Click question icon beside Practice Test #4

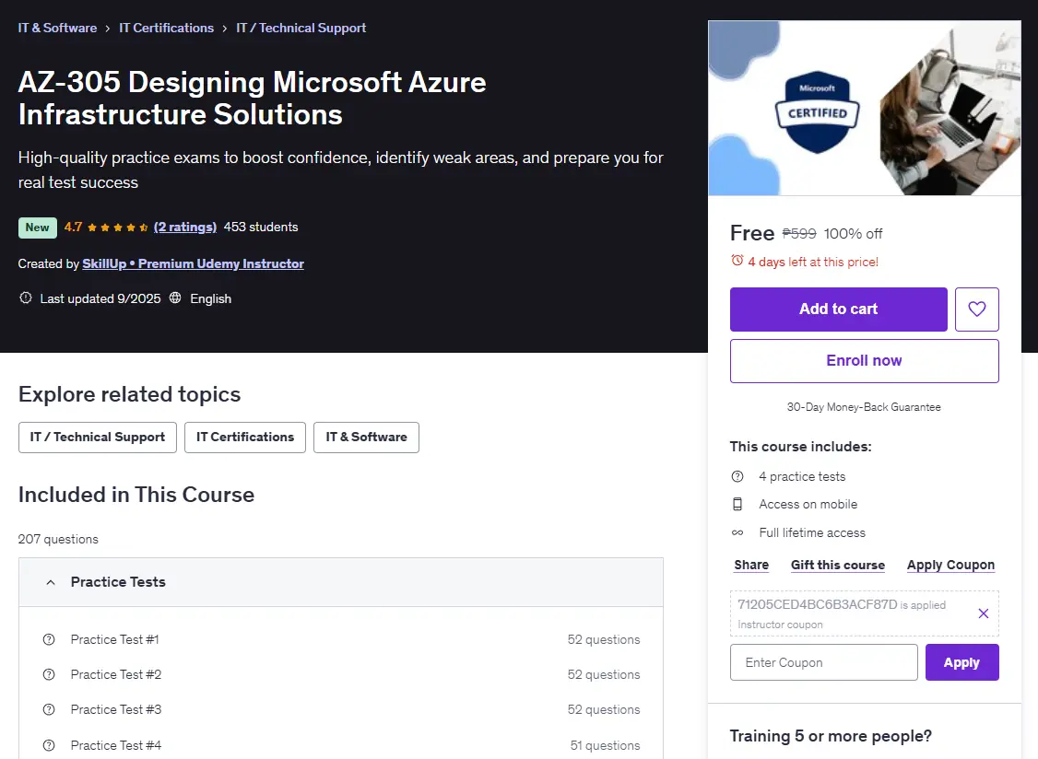pos(49,745)
